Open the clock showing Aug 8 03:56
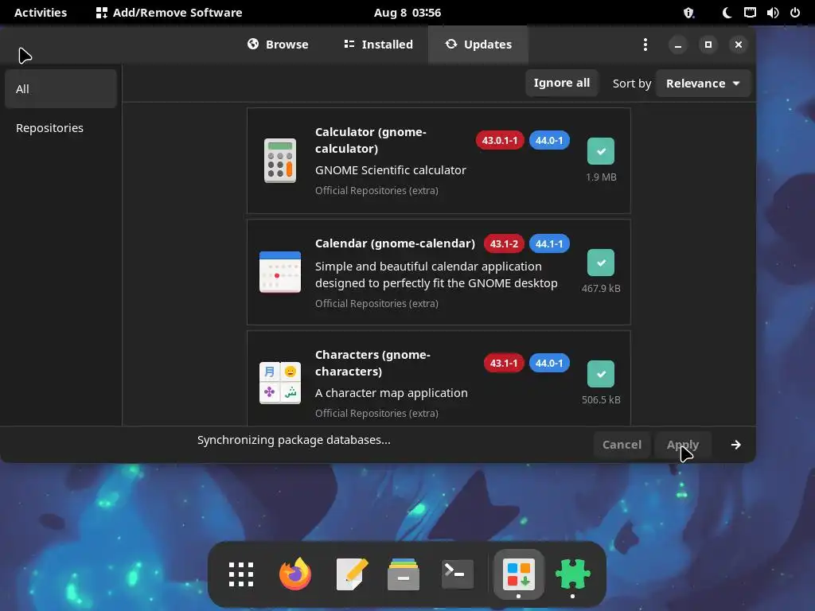Screen dimensions: 815x611 tap(407, 13)
